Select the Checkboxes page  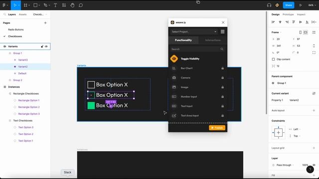15,36
